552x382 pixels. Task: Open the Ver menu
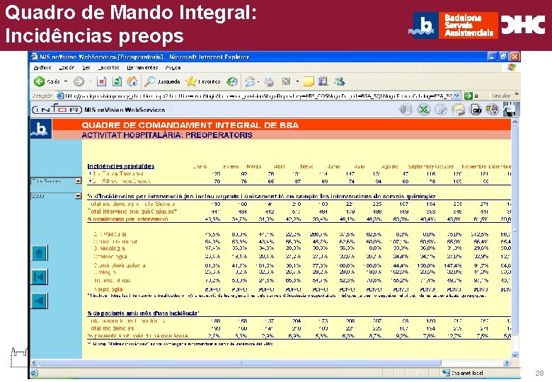tap(86, 67)
